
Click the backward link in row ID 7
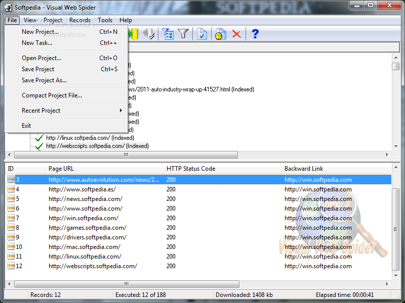tap(318, 218)
